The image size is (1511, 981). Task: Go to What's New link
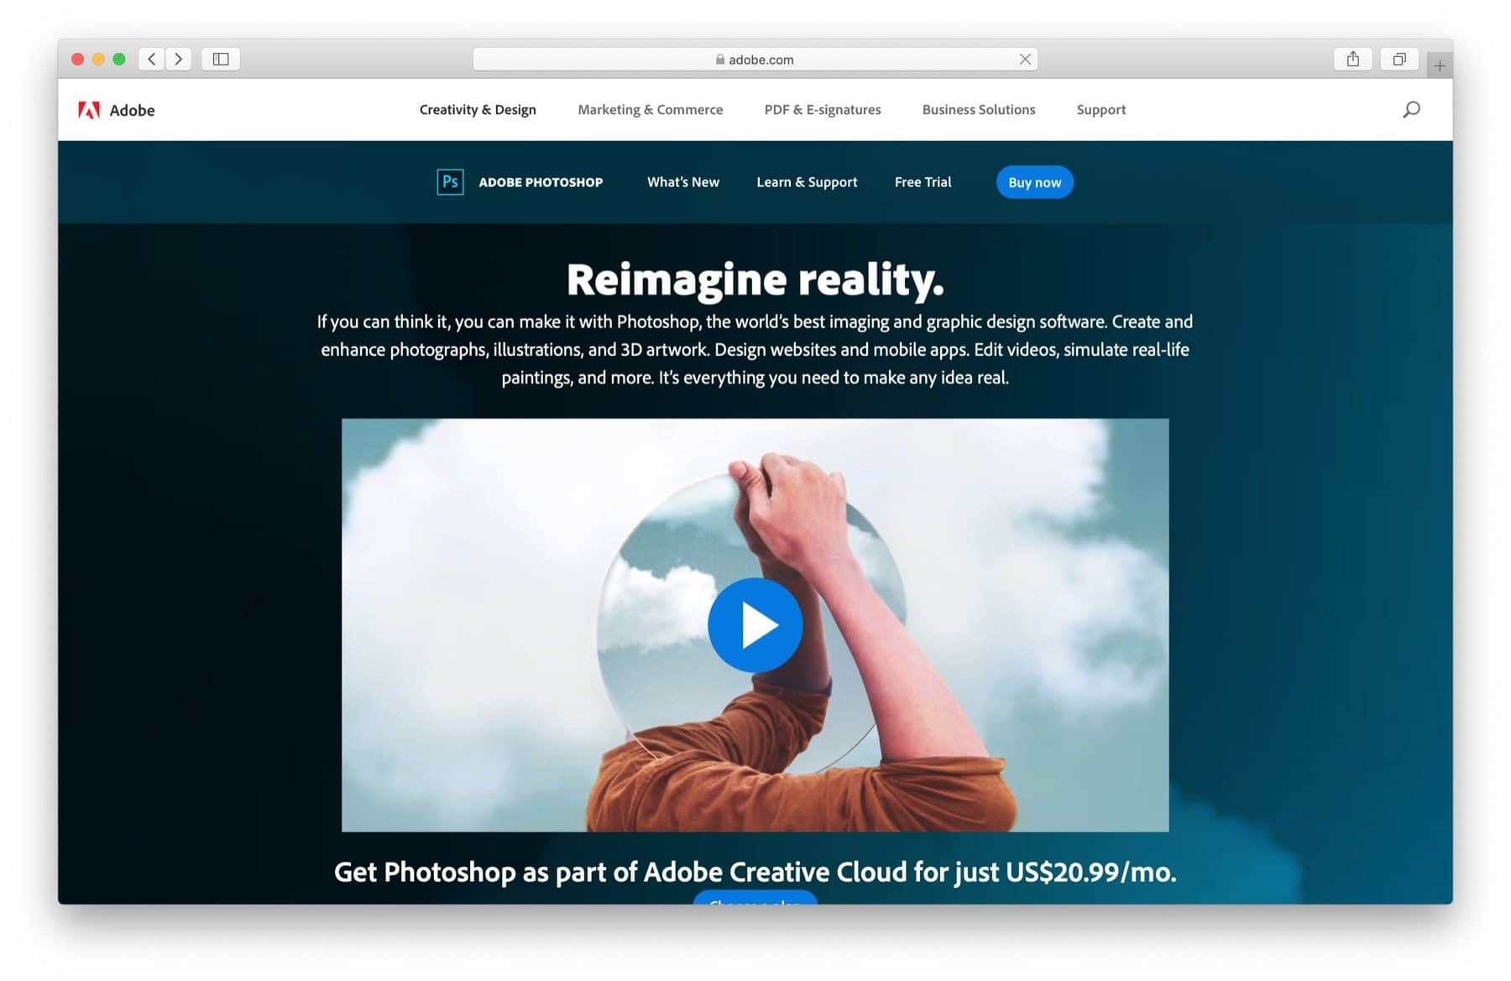682,182
